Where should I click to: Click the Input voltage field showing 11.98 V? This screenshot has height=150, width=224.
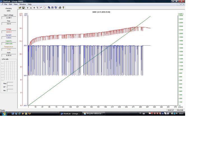coord(9,18)
